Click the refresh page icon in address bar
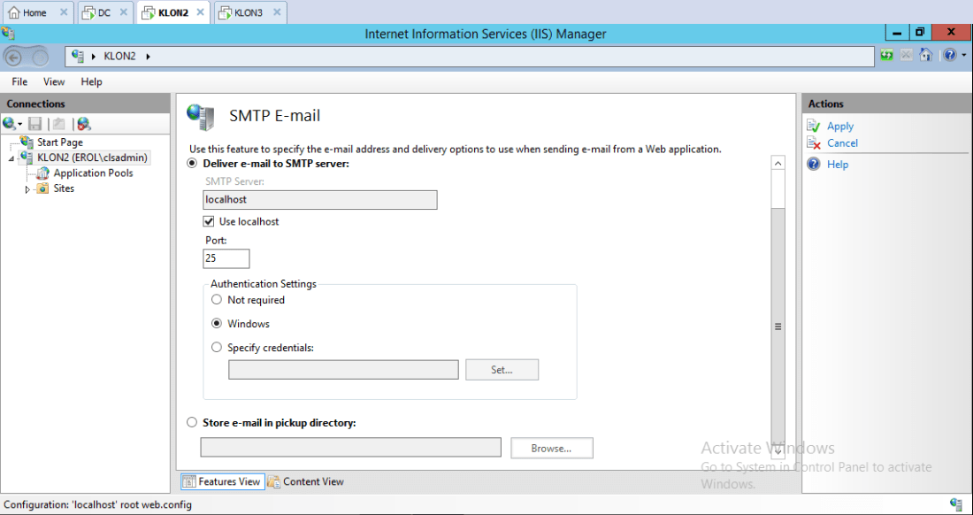The height and width of the screenshot is (515, 973). 887,55
